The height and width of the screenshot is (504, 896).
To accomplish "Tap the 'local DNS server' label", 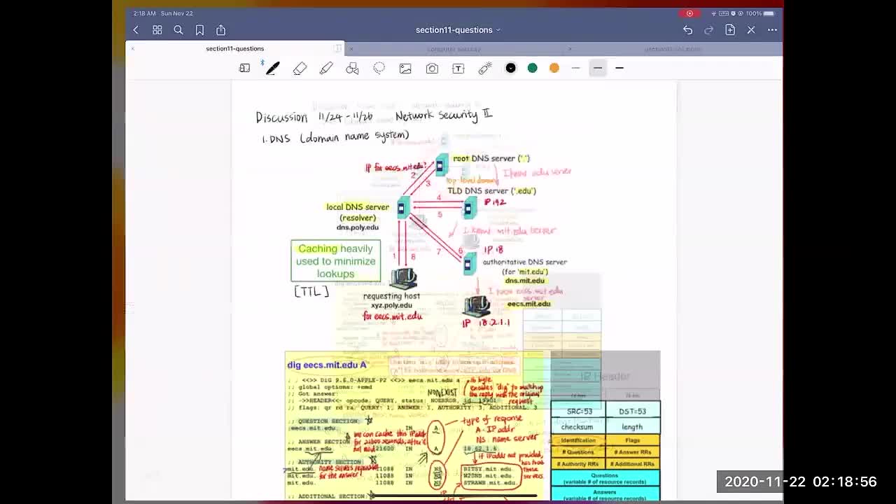I will point(358,207).
